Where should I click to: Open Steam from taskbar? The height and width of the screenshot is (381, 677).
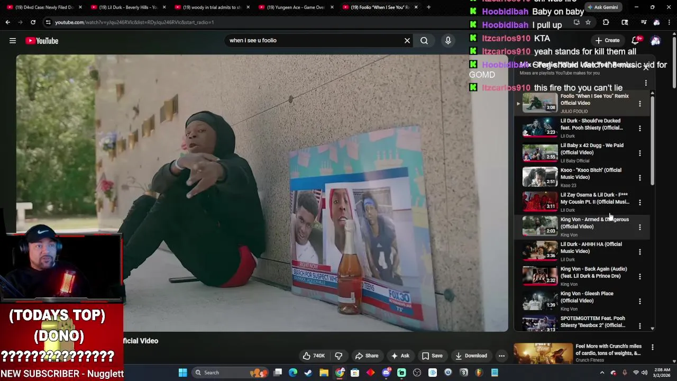click(x=308, y=373)
